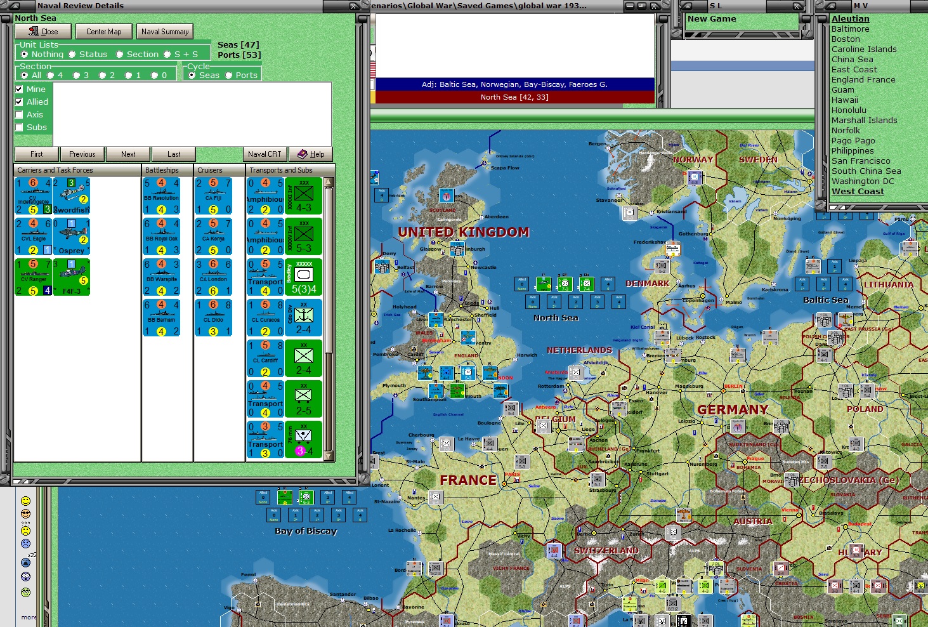Select the Osprey aircraft counter
The image size is (928, 627).
click(71, 237)
